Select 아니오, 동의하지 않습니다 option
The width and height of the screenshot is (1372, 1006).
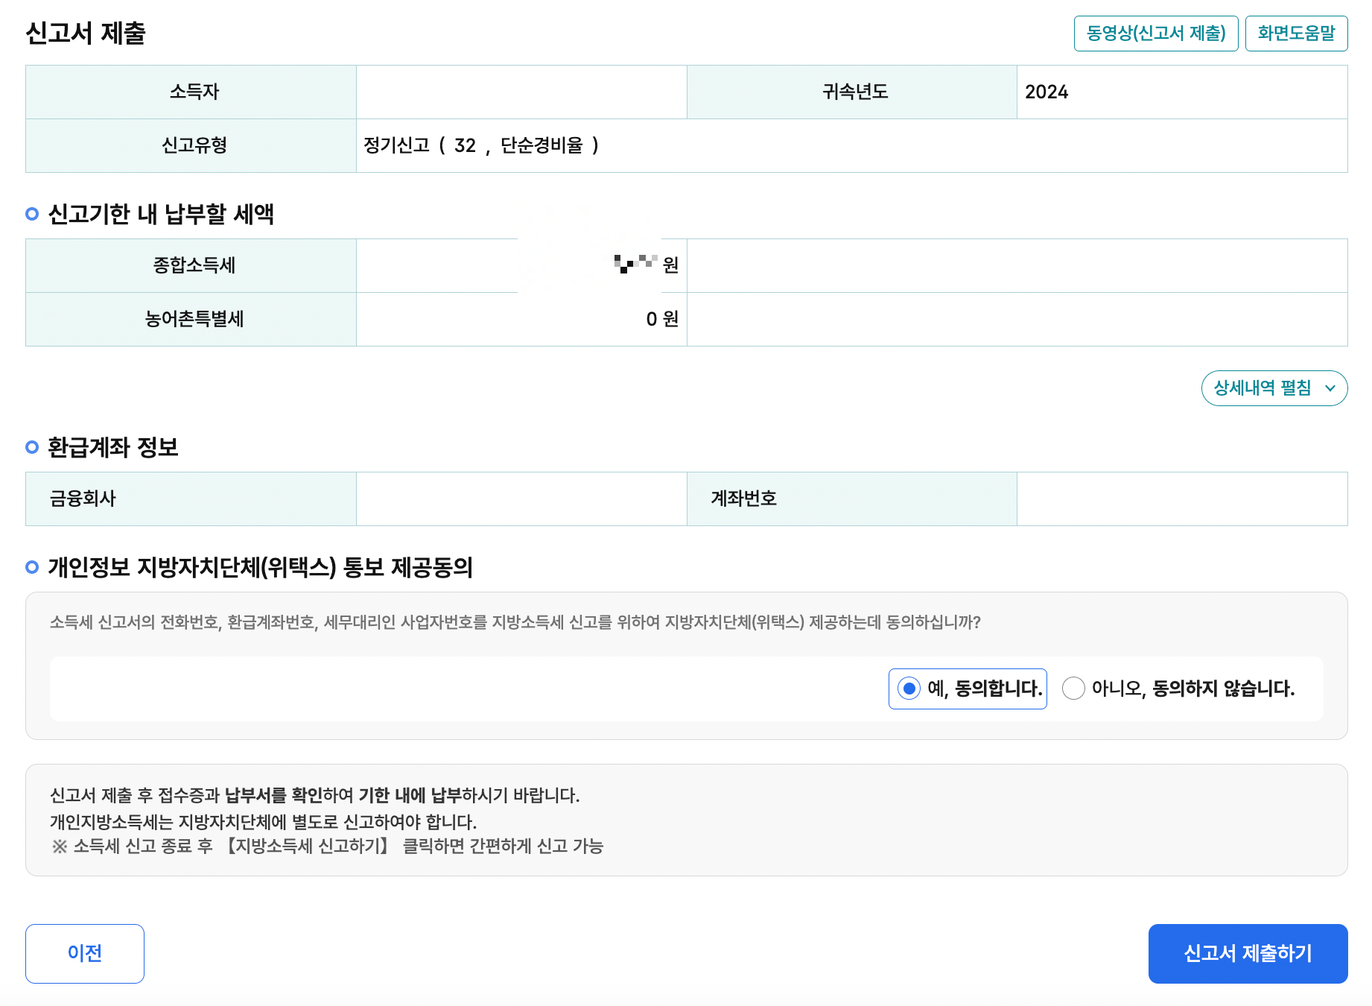1073,689
